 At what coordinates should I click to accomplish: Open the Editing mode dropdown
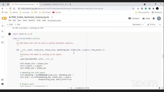151,25
